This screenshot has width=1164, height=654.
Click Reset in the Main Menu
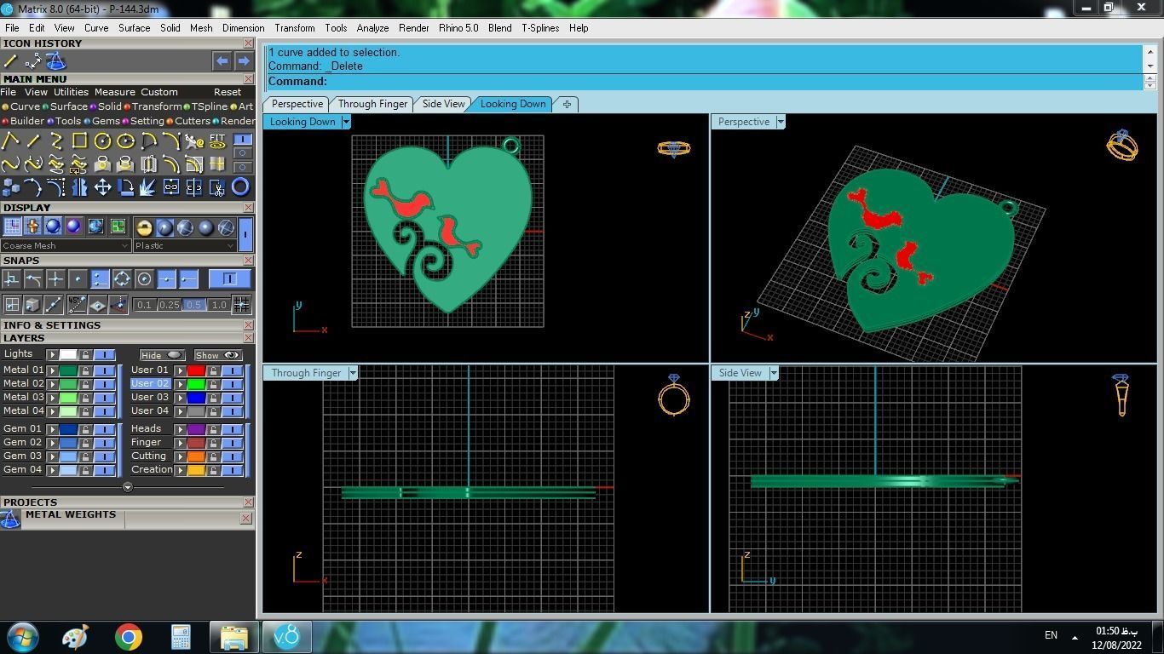pos(228,92)
